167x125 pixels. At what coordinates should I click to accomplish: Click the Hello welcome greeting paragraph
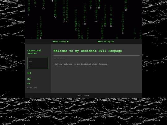(x=81, y=64)
